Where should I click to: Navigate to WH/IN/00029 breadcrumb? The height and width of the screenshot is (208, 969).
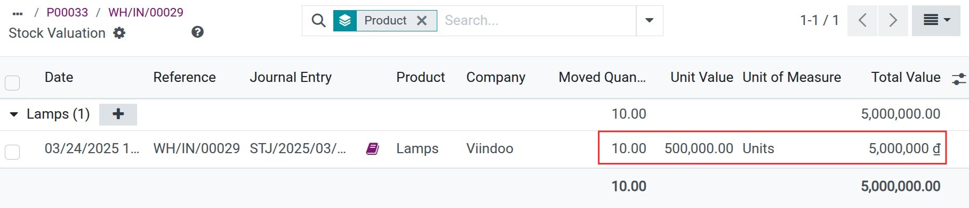pos(146,12)
